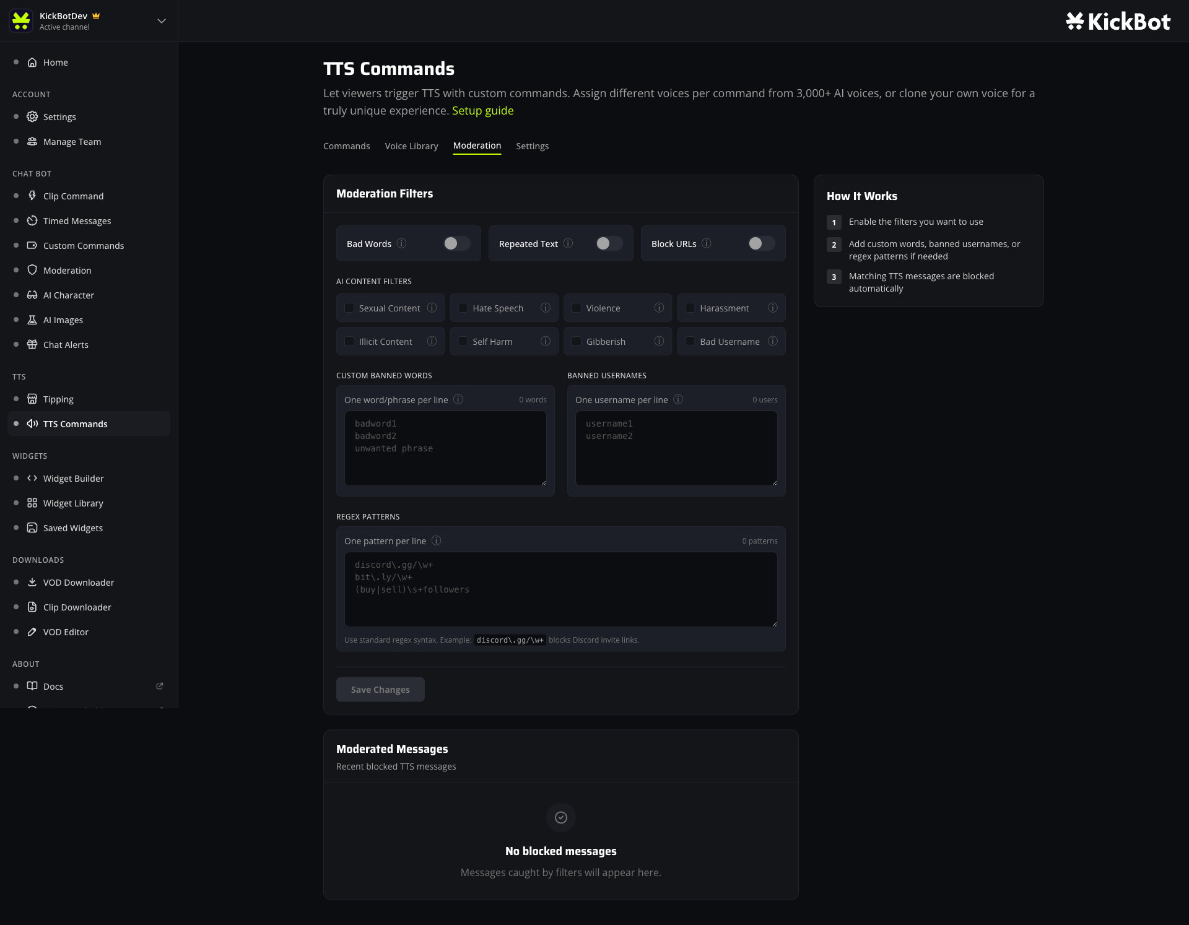Click the Clip Command lightning icon
Screen dimensions: 1189x925
click(x=32, y=196)
